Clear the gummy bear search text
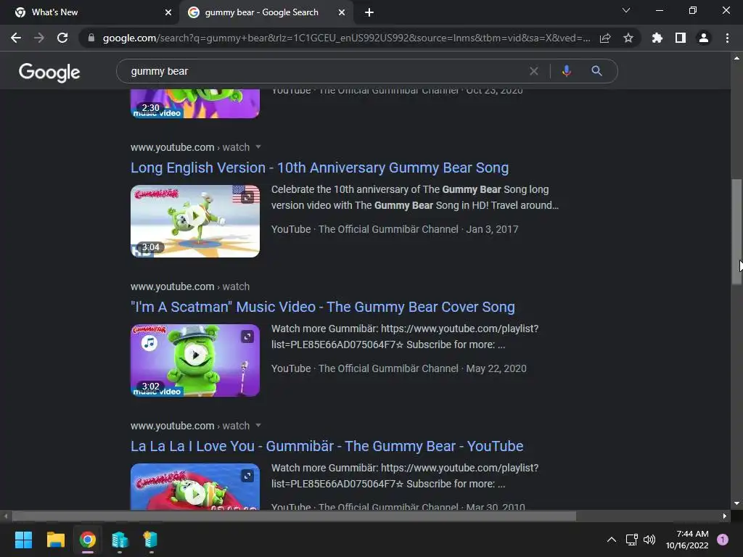The image size is (743, 557). 534,71
